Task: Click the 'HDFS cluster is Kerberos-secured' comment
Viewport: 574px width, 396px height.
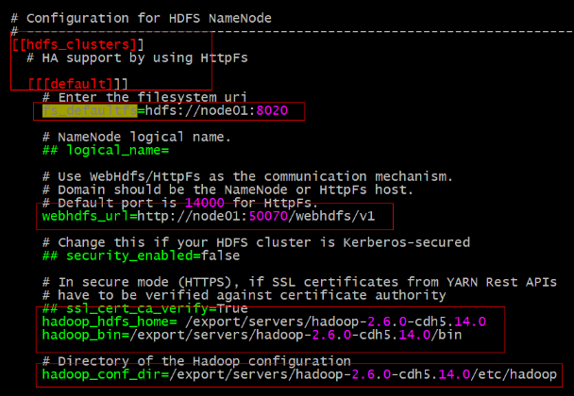Action: (256, 242)
